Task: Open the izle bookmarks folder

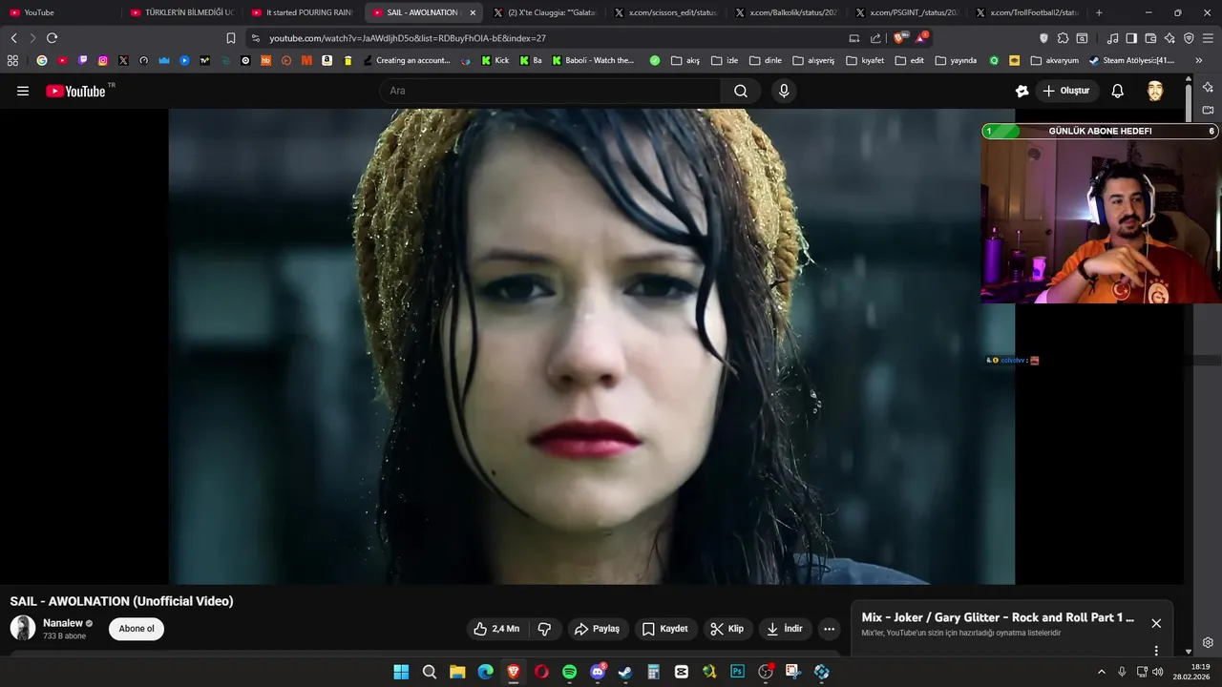Action: 725,60
